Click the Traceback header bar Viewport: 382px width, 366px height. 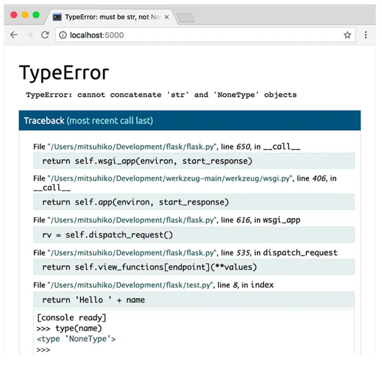click(190, 121)
